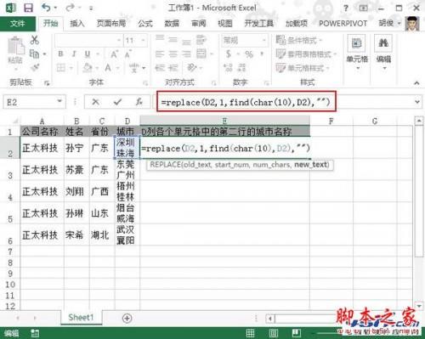Toggle Italic formatting
Screen dimensions: 425x339
(74, 54)
